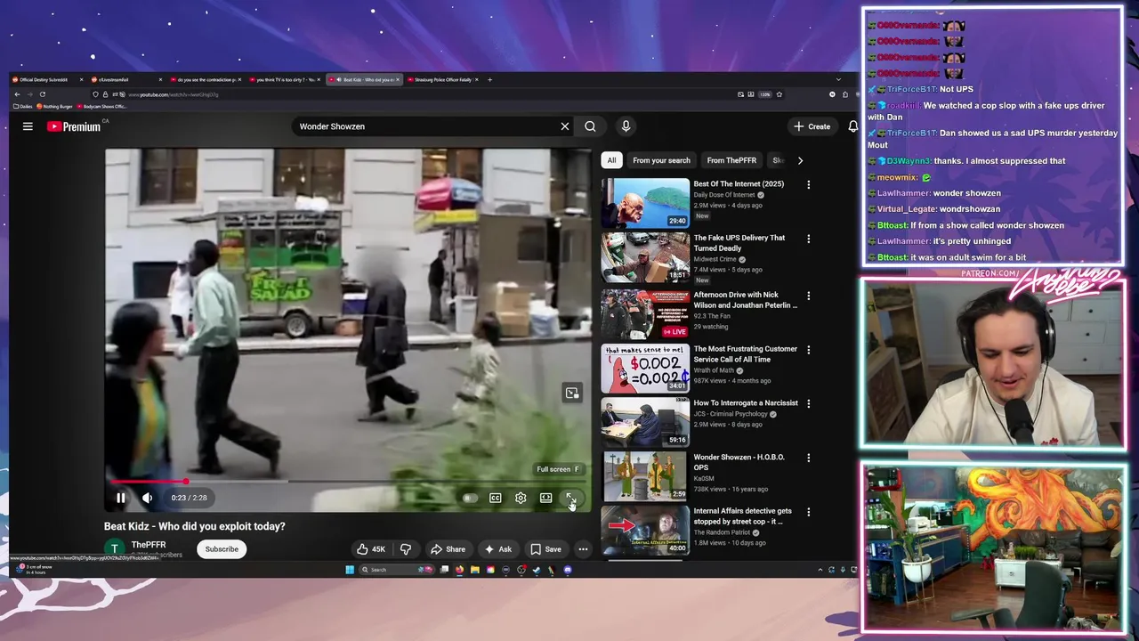
Task: Open options menu for Interrogate A Narcissist
Action: click(808, 403)
